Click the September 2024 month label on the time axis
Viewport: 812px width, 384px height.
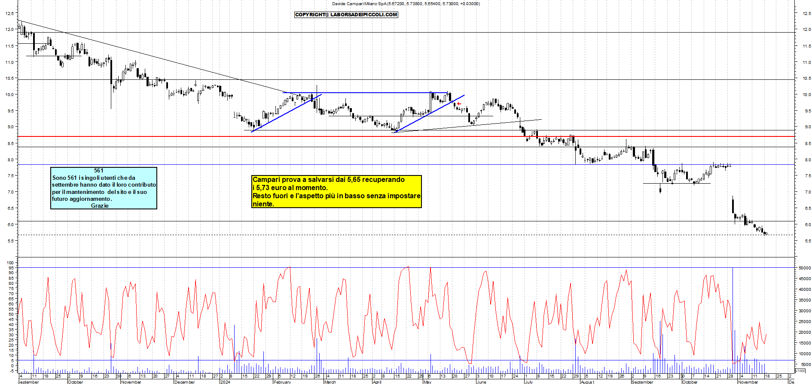click(642, 382)
